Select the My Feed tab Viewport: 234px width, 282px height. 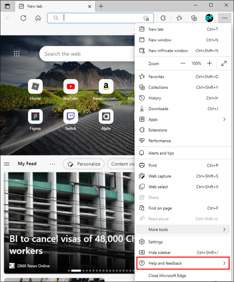point(27,164)
